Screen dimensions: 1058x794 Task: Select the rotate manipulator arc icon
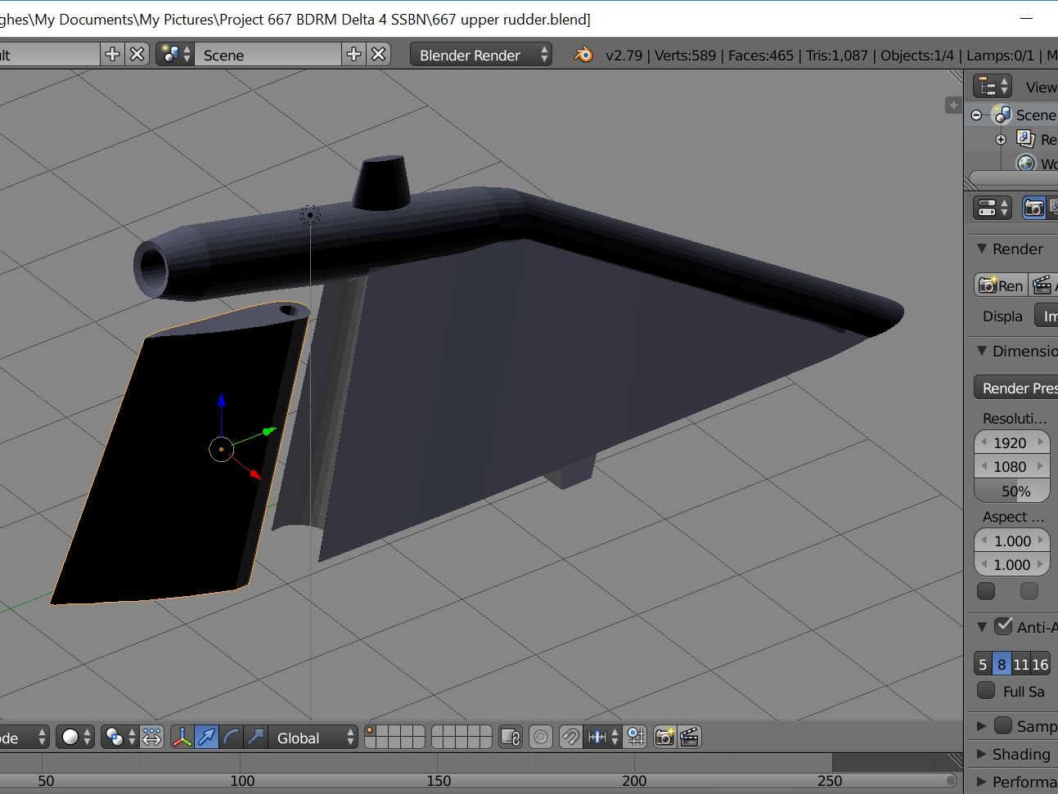click(232, 738)
